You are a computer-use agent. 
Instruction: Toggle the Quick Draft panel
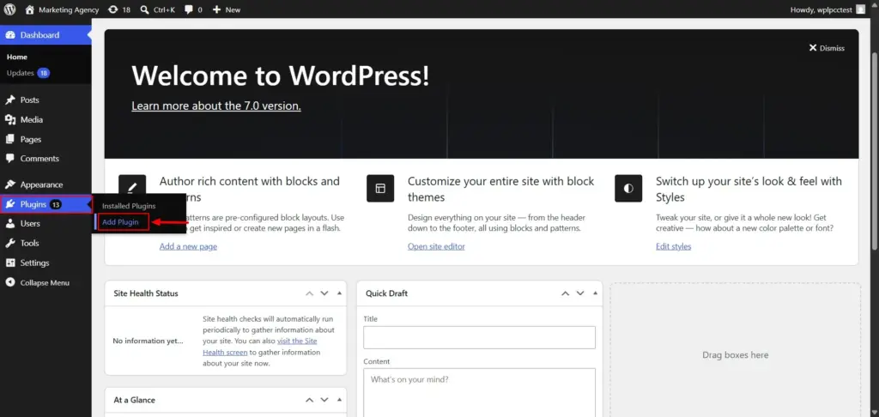595,293
